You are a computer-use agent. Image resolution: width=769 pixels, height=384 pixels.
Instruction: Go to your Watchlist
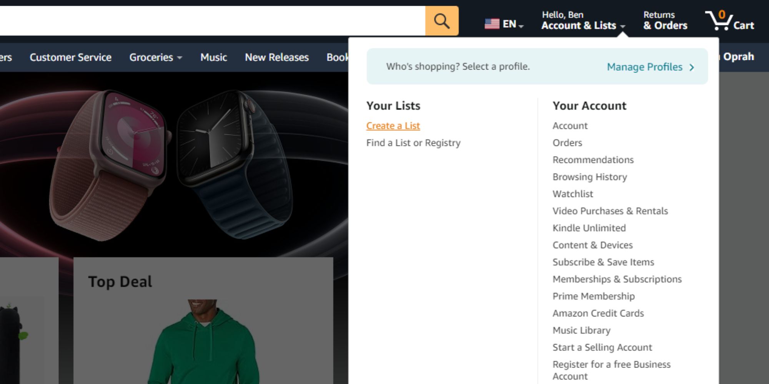coord(572,194)
